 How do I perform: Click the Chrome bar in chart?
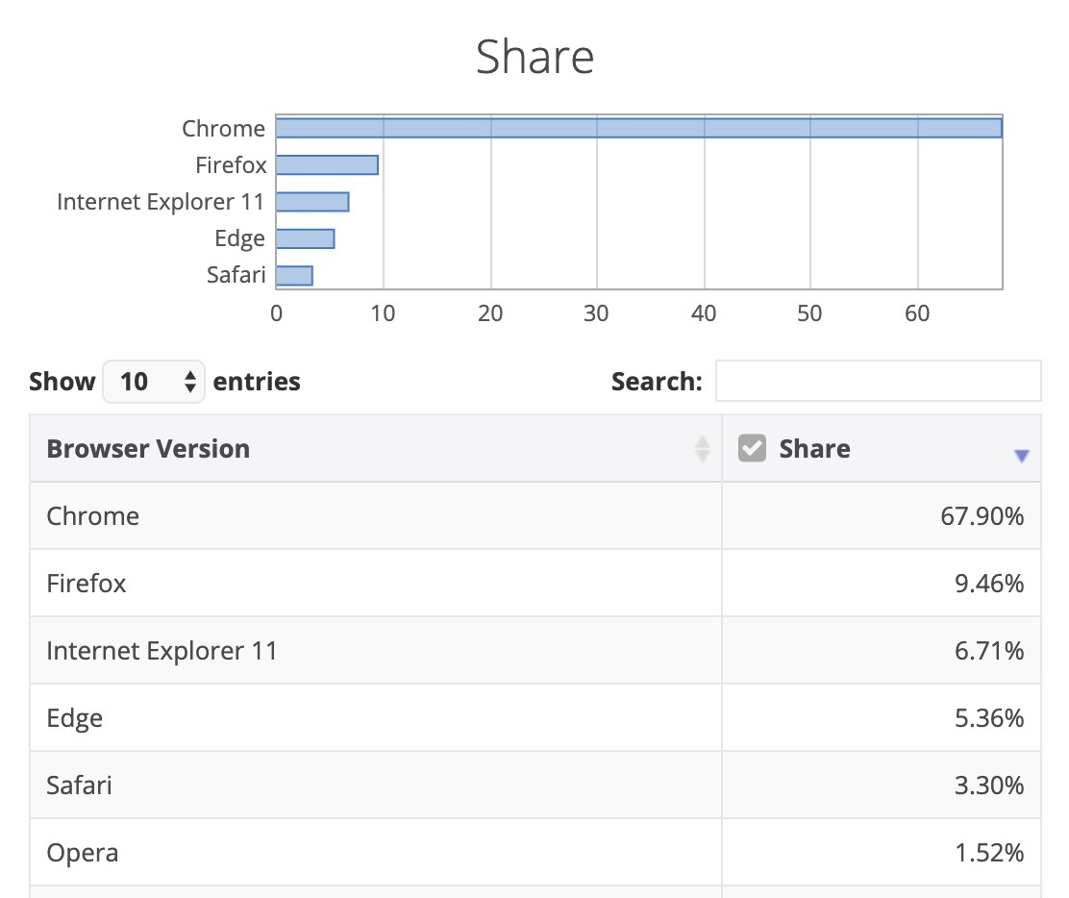(x=638, y=128)
